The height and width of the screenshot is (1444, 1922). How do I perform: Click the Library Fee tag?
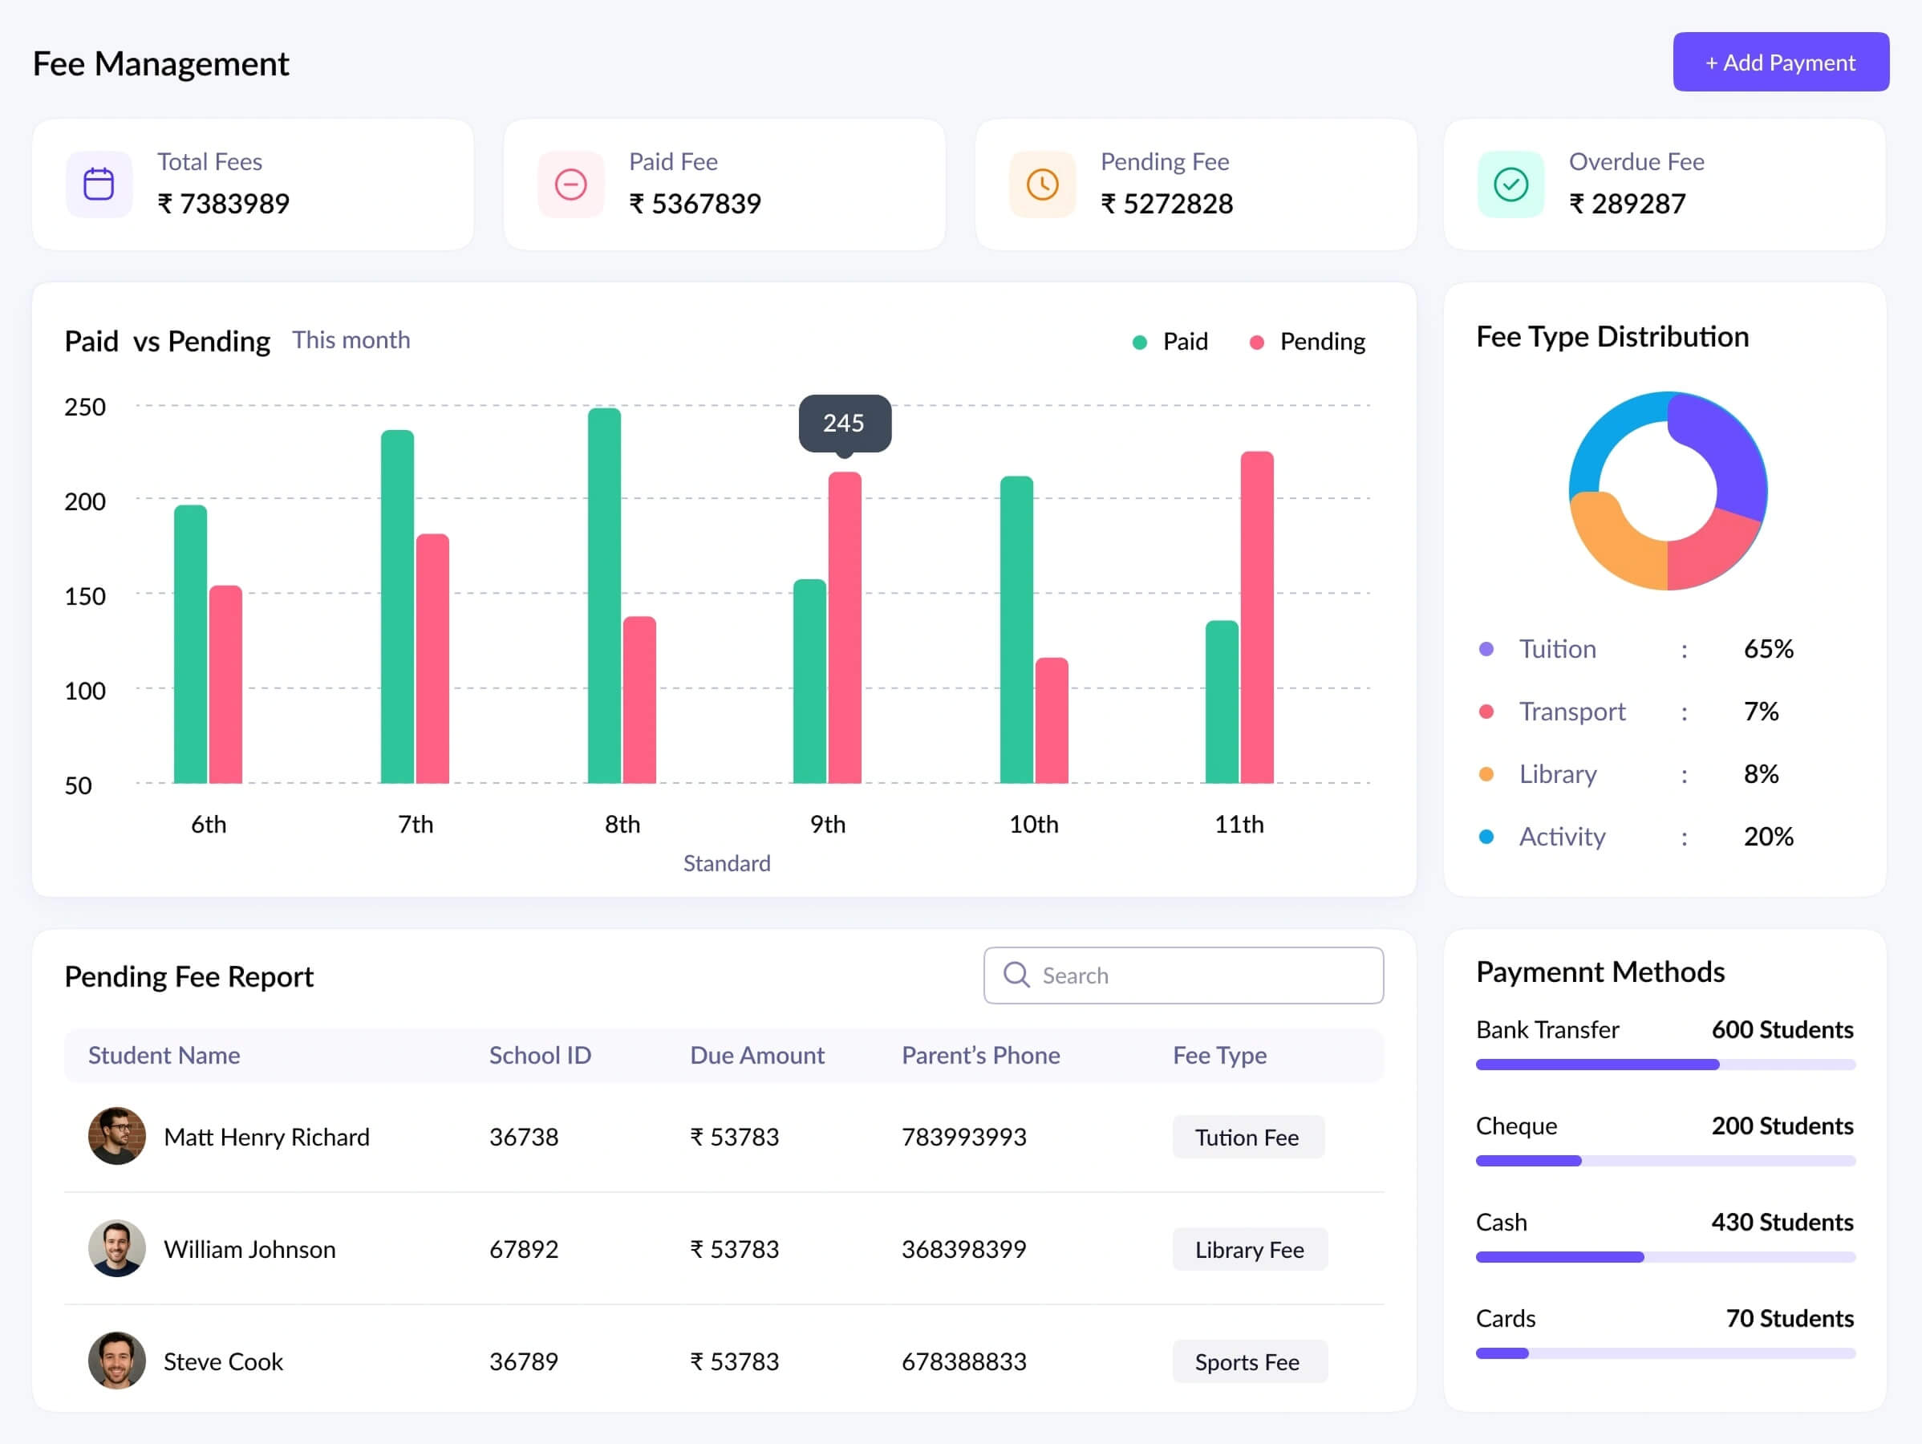(1249, 1248)
